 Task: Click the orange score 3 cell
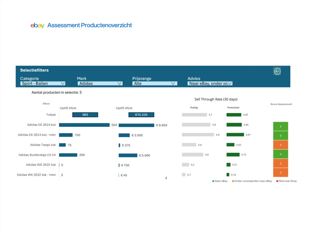click(x=281, y=145)
